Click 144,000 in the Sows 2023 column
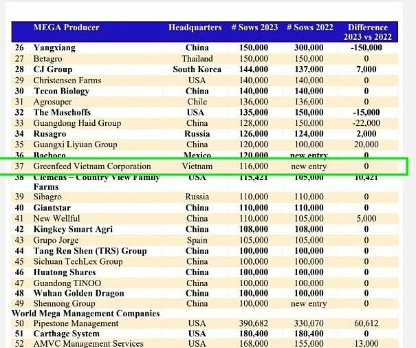 254,69
